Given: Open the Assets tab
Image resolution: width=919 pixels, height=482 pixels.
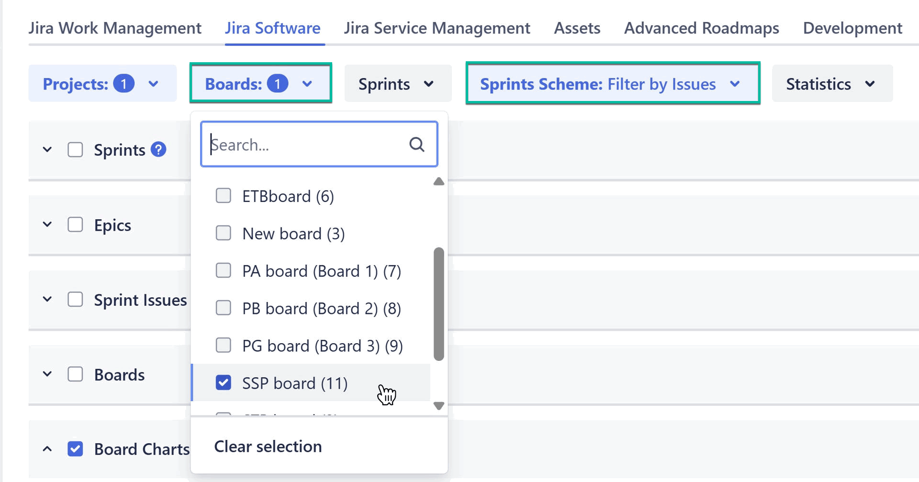Looking at the screenshot, I should (x=577, y=28).
